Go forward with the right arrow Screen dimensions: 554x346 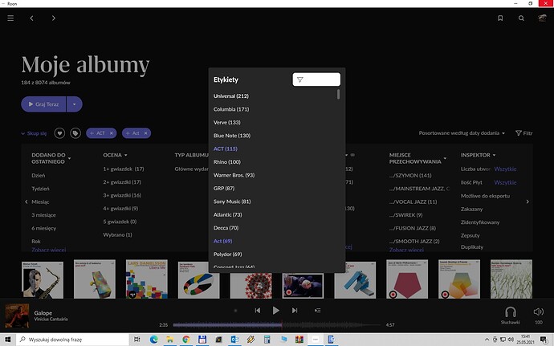tap(53, 18)
